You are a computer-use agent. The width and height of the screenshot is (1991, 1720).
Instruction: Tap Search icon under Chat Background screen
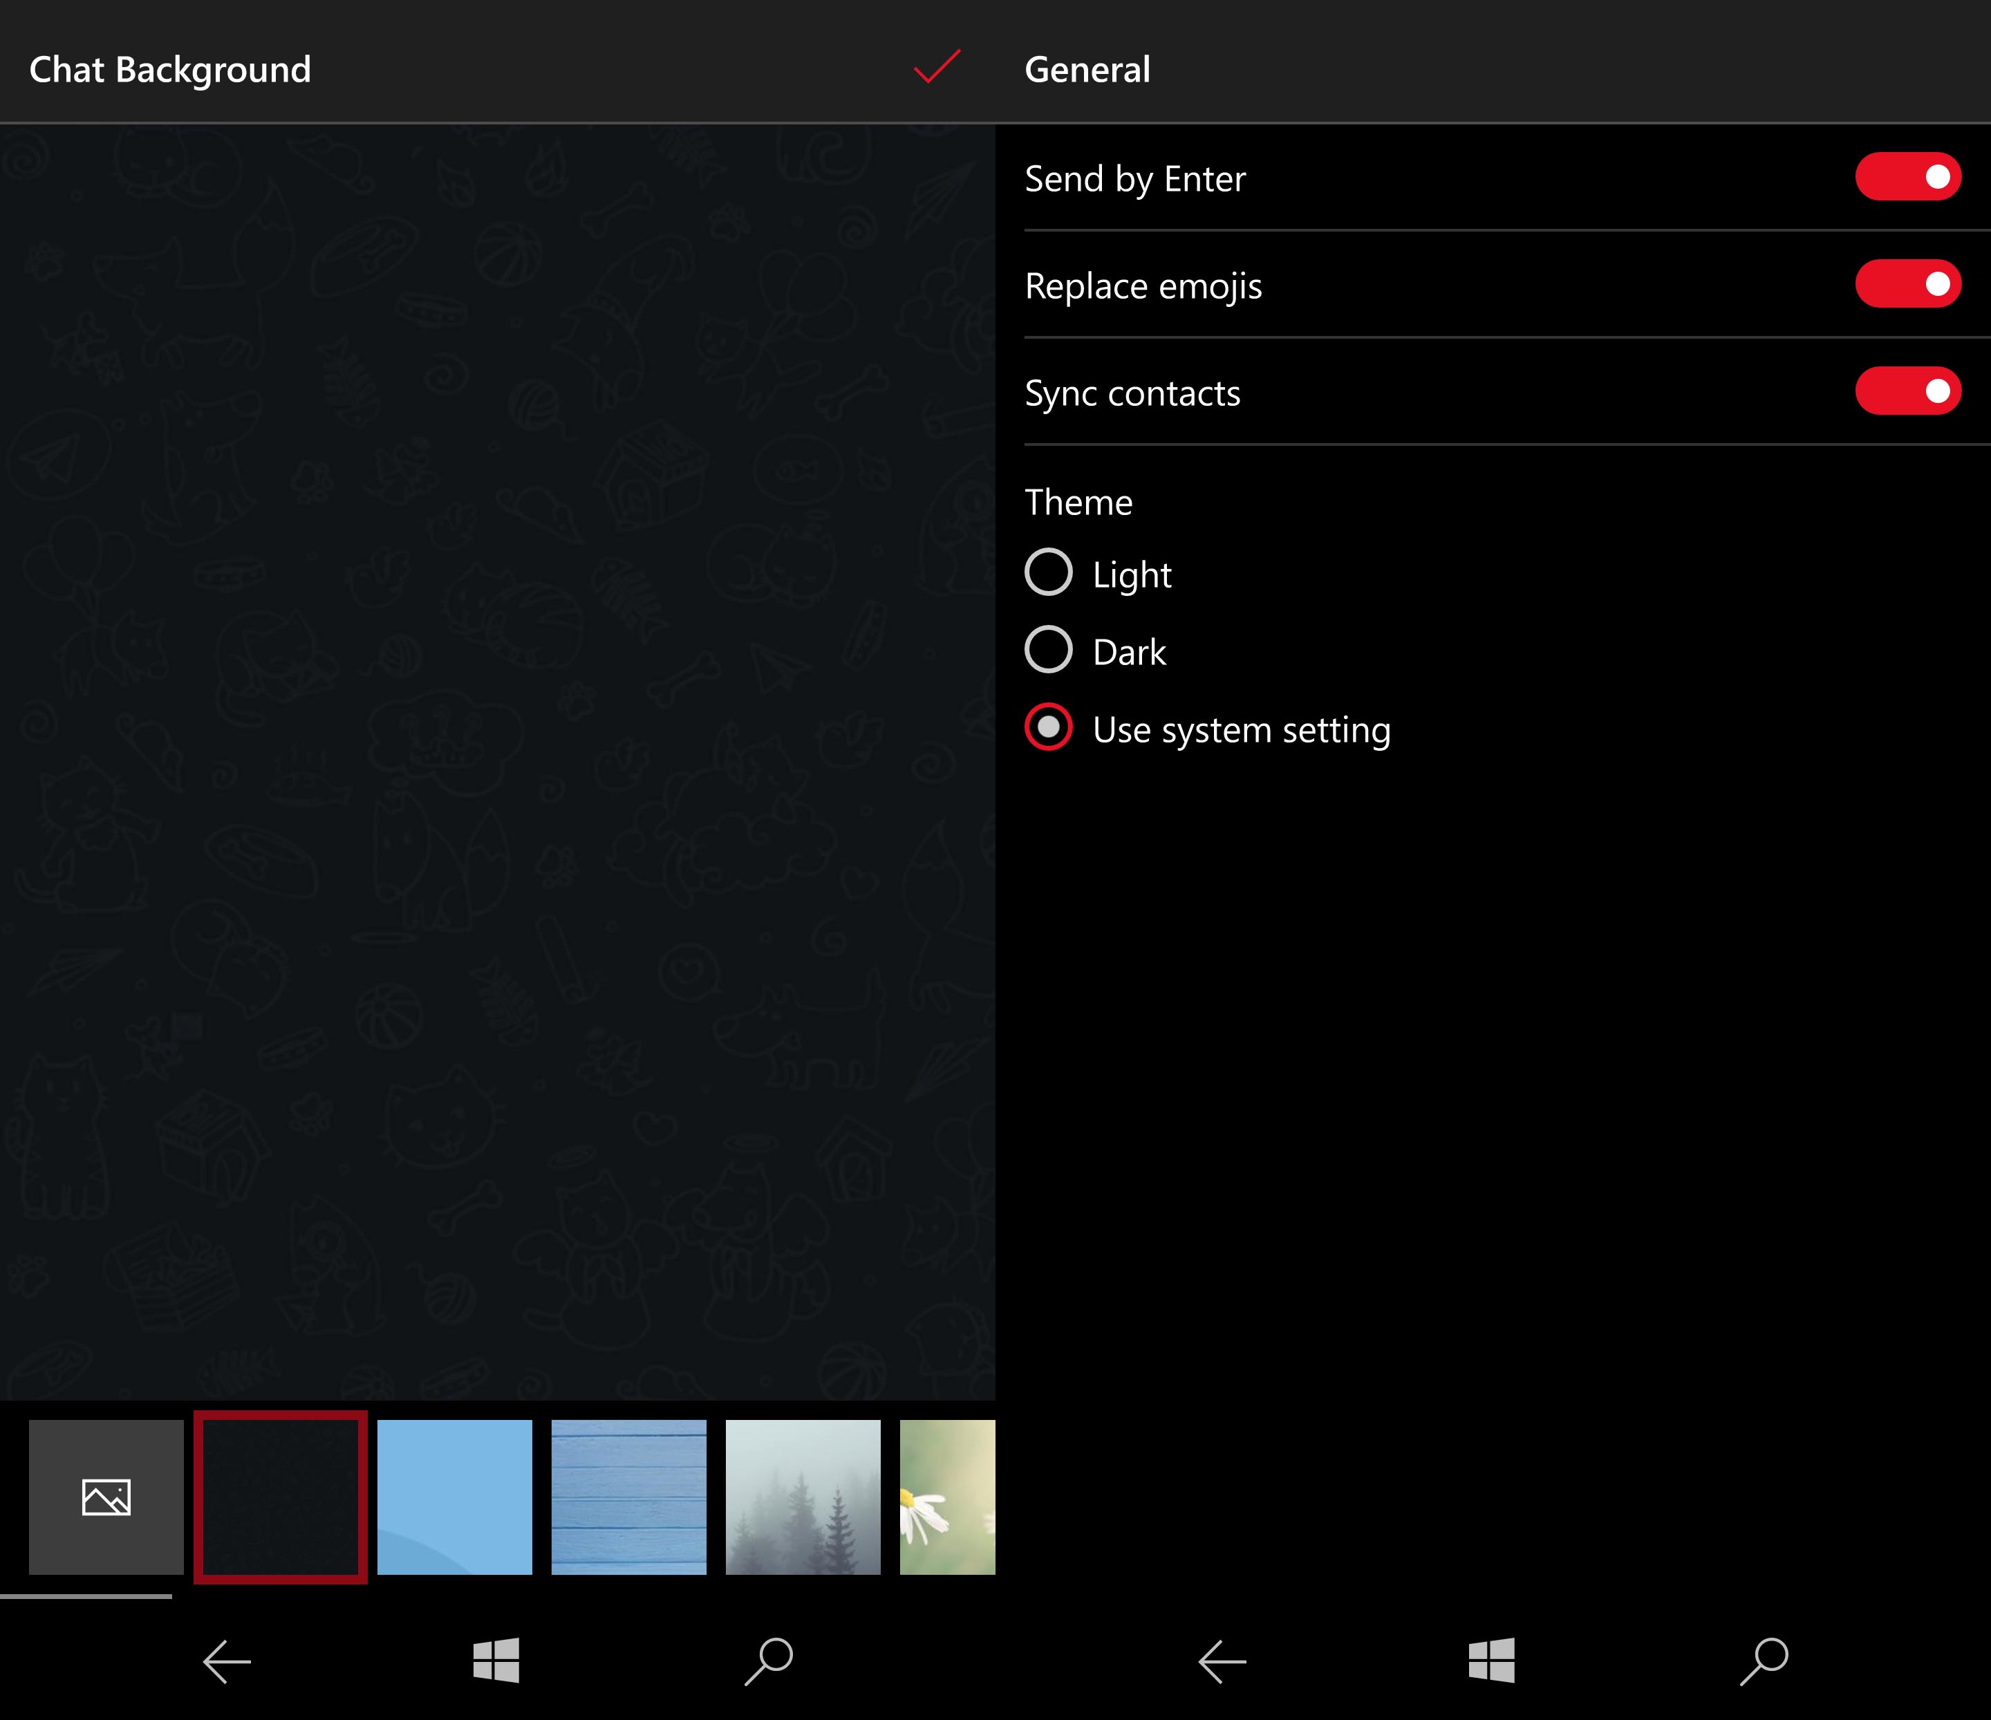(769, 1661)
